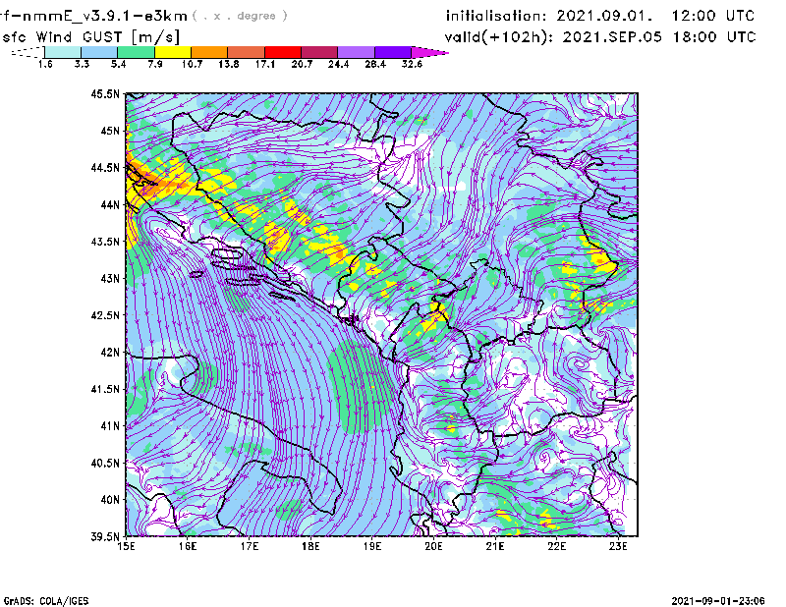Image resolution: width=786 pixels, height=607 pixels.
Task: Click the legend value 24.4
Action: (338, 64)
